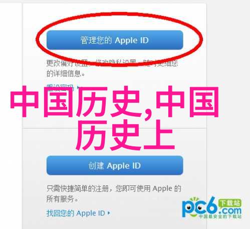Open the 找回您的 Apple ID link
Image resolution: width=250 pixels, height=229 pixels.
[76, 213]
